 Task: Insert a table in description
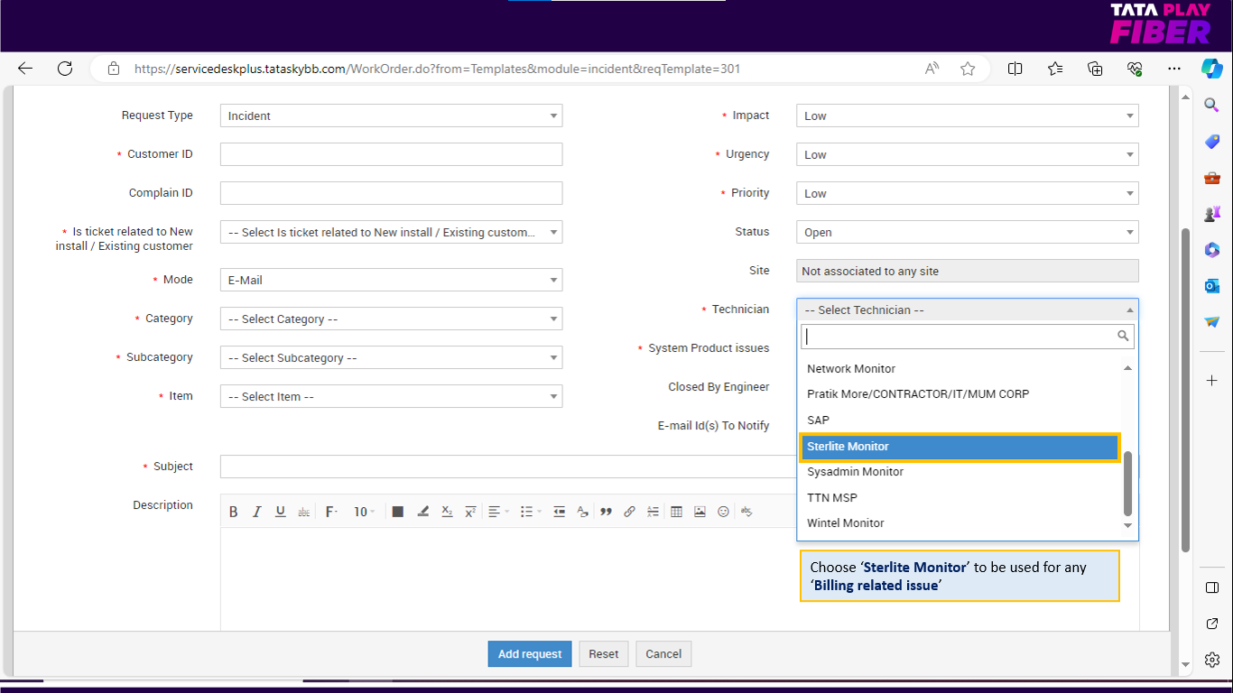[676, 512]
